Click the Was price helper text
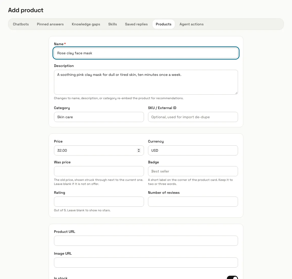 99,182
